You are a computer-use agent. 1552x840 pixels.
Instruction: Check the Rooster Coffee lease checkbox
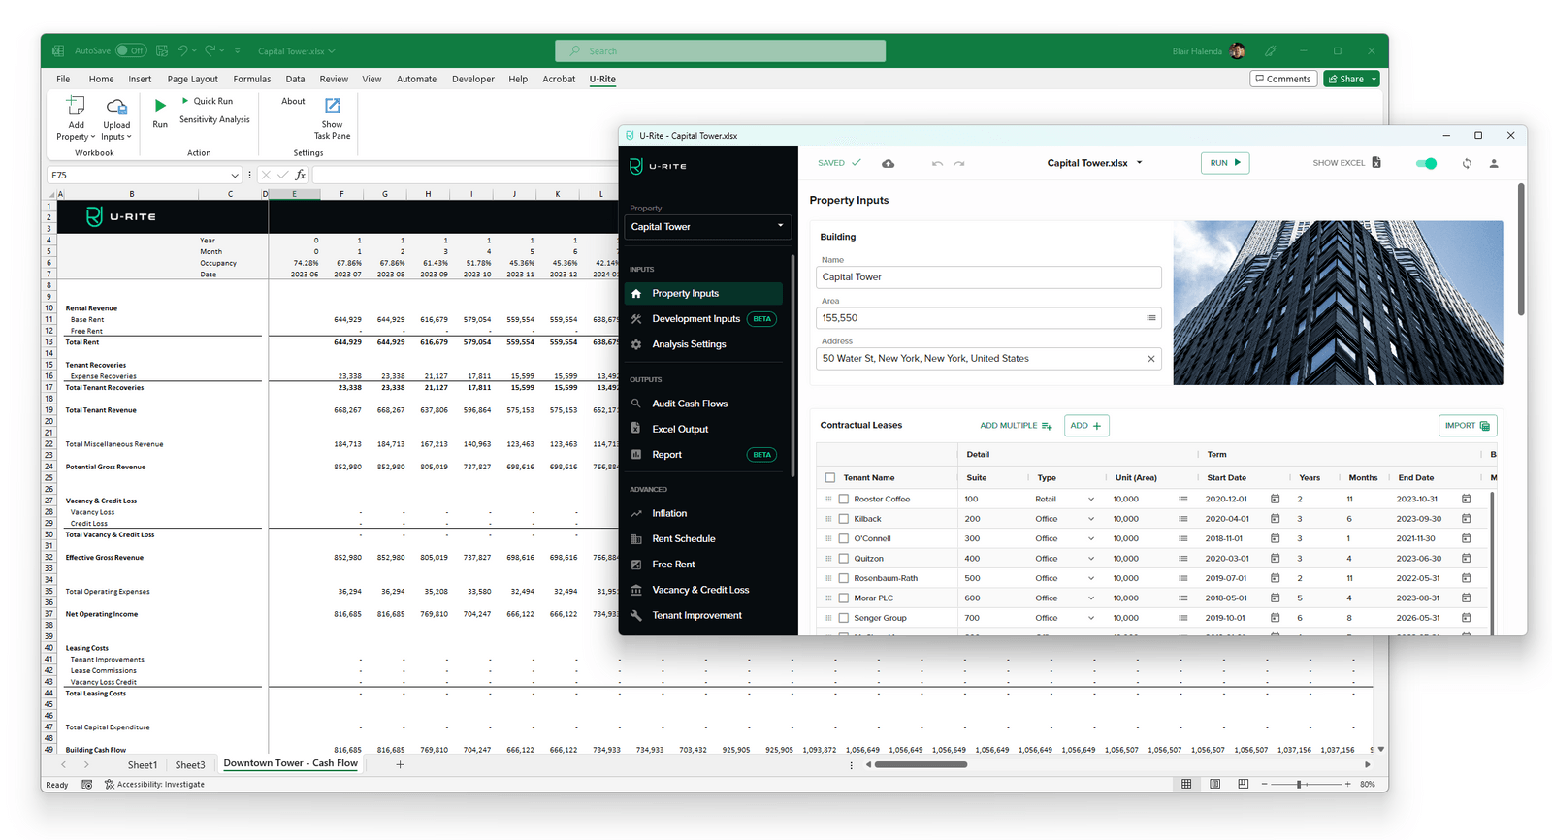pos(844,499)
